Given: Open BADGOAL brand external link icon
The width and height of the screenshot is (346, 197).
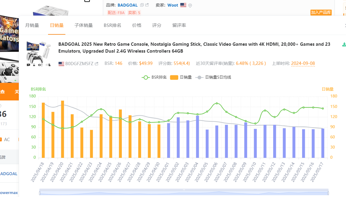Looking at the screenshot, I should coord(147,5).
